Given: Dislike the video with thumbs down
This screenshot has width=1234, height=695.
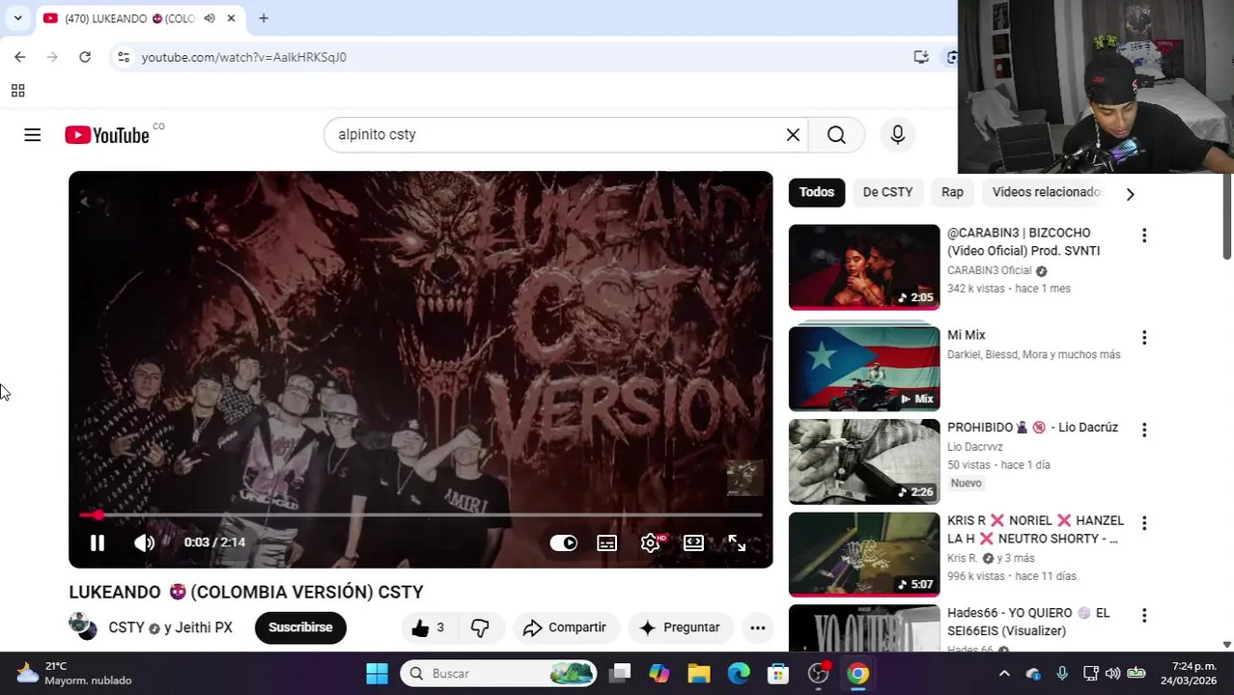Looking at the screenshot, I should (x=480, y=628).
